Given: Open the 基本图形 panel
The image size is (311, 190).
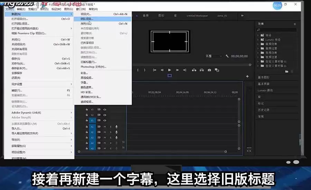Looking at the screenshot, I should pos(264,77).
